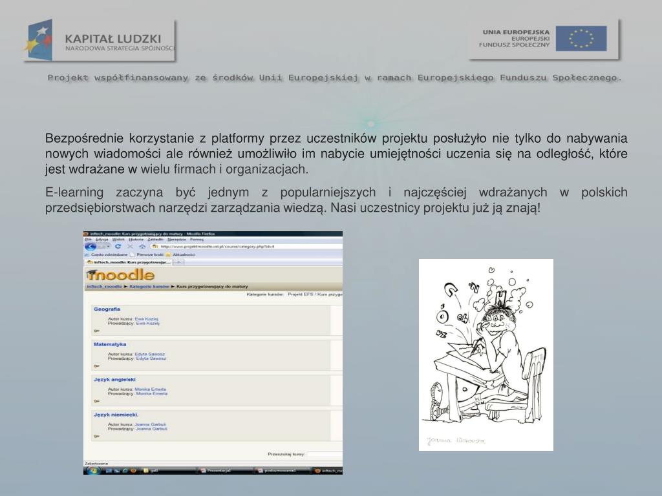Click Język niemiecki author Joanna Garbuś
662x496 pixels.
(150, 424)
